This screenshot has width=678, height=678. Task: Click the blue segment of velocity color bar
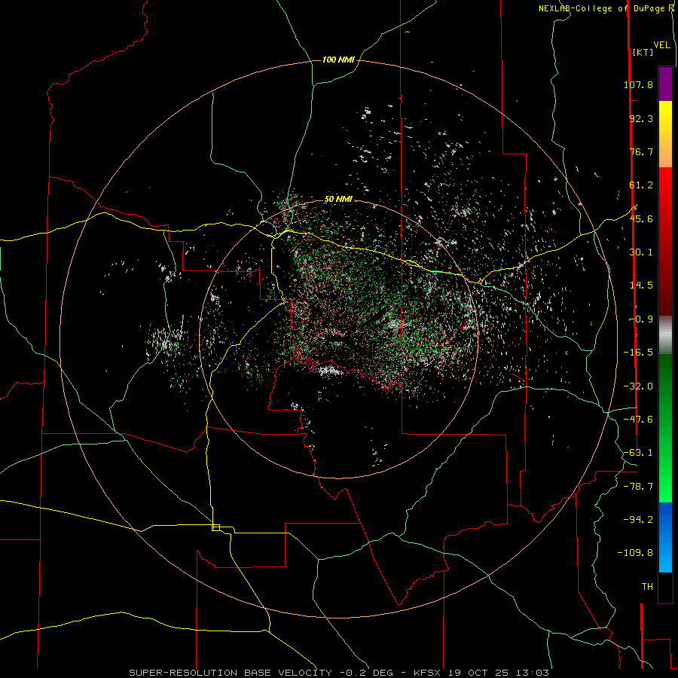(665, 537)
